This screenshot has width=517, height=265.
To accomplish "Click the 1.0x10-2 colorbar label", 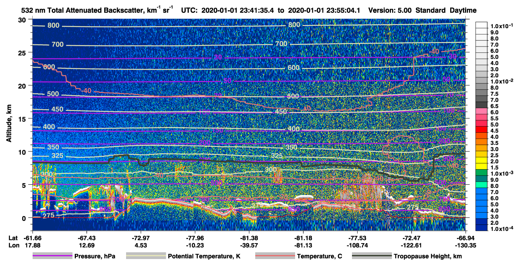I will point(502,81).
